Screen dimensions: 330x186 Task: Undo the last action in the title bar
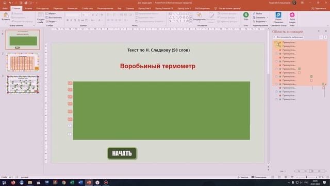pyautogui.click(x=10, y=3)
